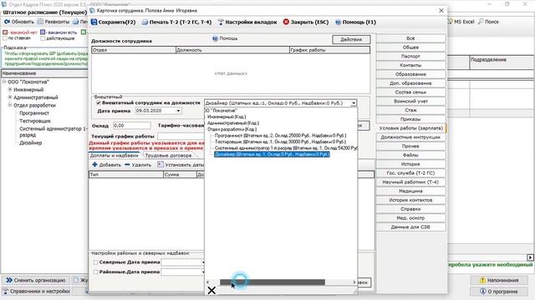
Task: Click the Тип column header
Action: 126,174
